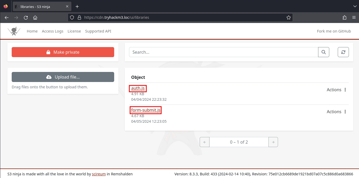Expand the list all tabs chevron
The height and width of the screenshot is (178, 359).
354,6
